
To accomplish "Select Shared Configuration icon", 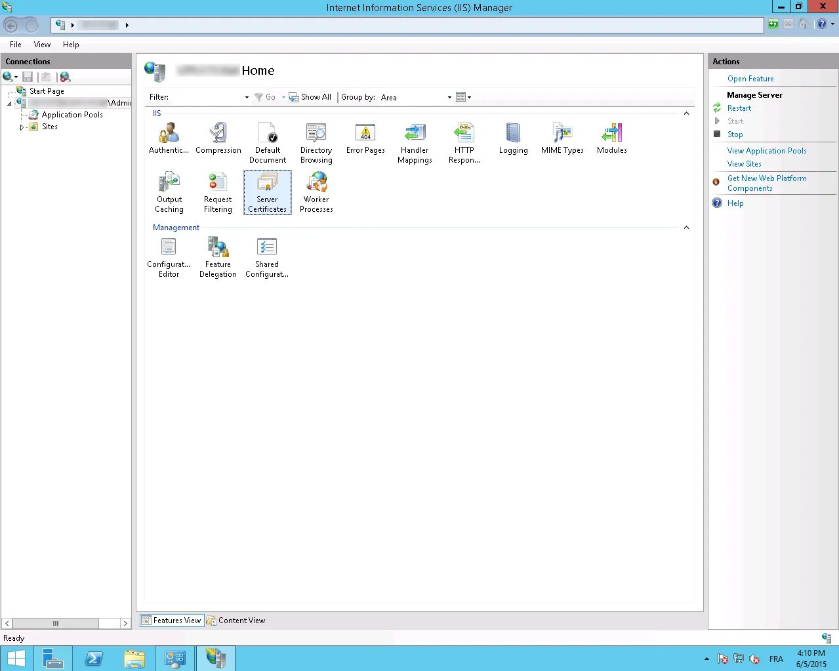I will tap(267, 257).
